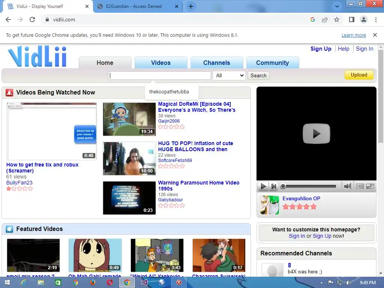
Task: Open the featured video thumbnail lasting 2:19
Action: pos(33,255)
